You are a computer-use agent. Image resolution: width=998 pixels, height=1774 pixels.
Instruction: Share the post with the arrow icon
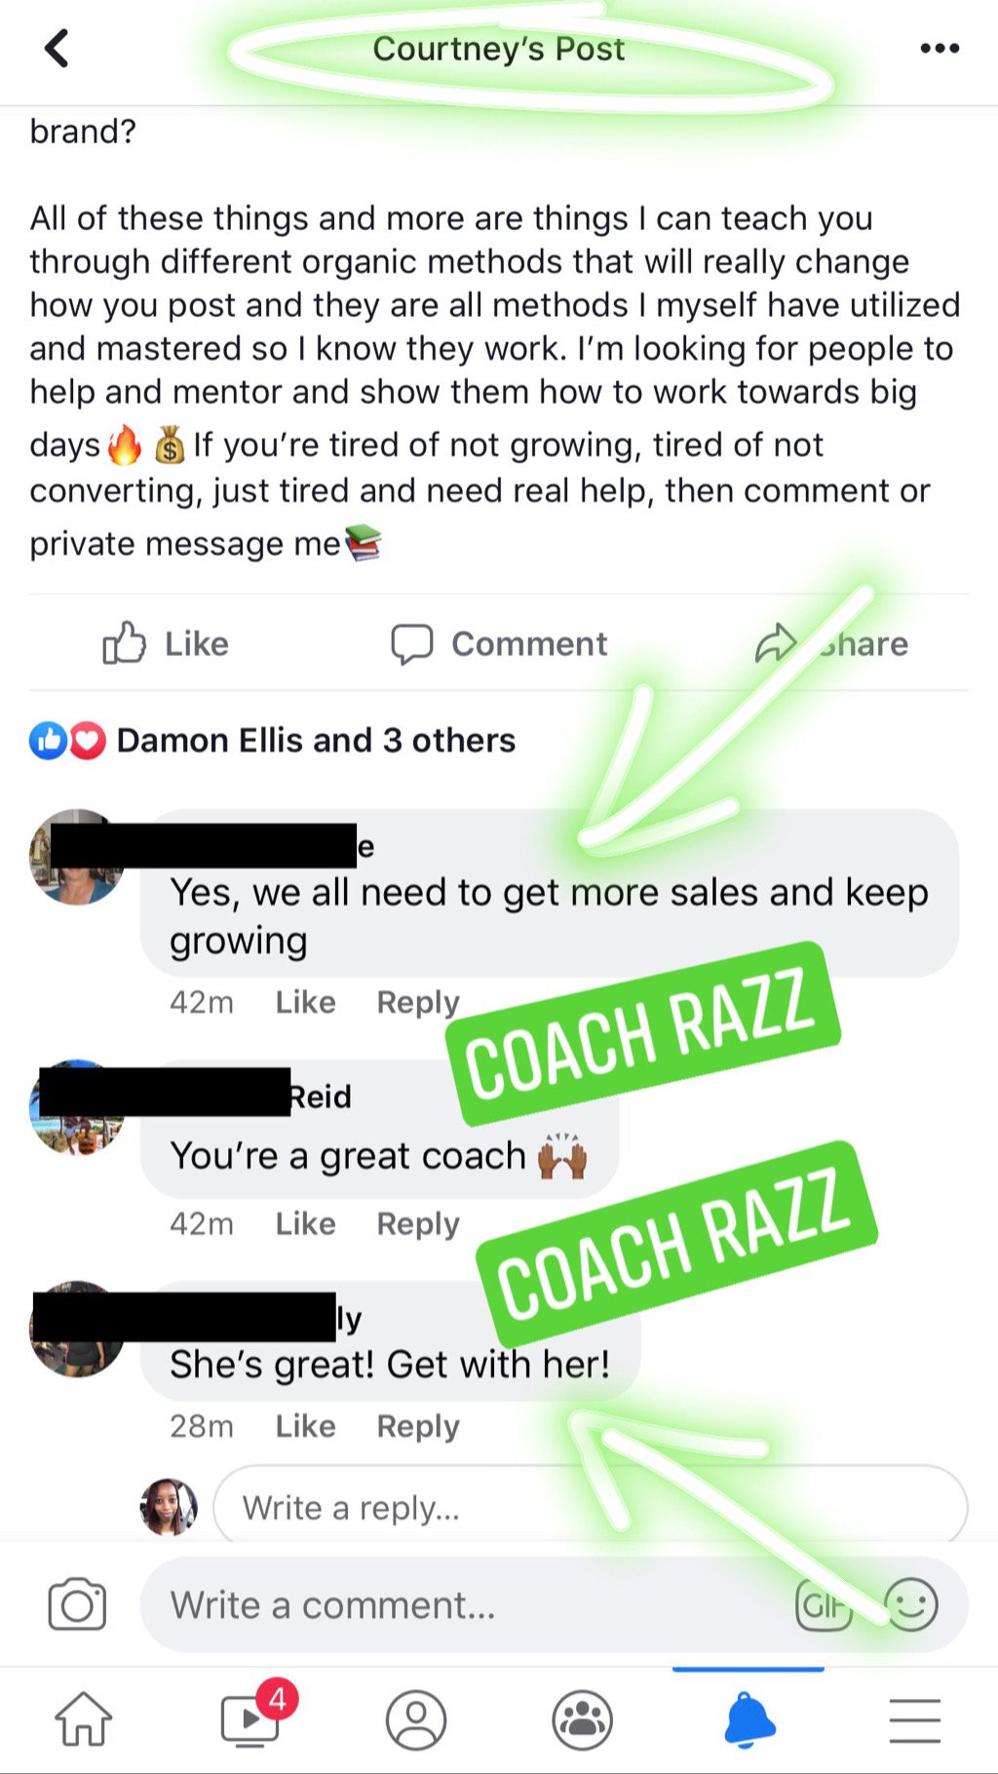click(x=831, y=643)
